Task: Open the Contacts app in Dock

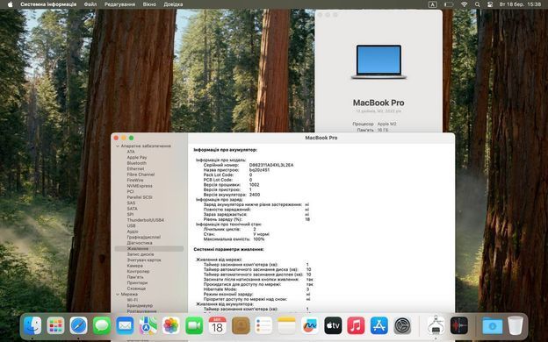Action: coord(241,326)
